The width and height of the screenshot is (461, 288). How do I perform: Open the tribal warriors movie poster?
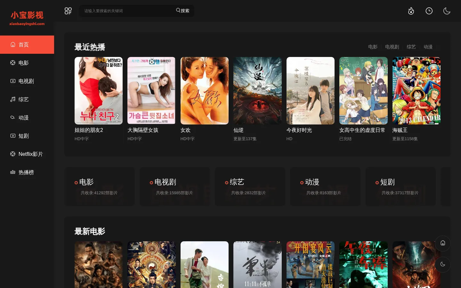99,265
